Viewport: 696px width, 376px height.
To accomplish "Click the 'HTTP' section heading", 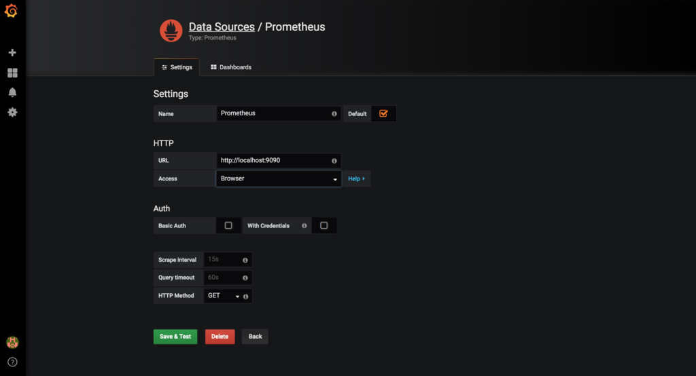I will [163, 143].
